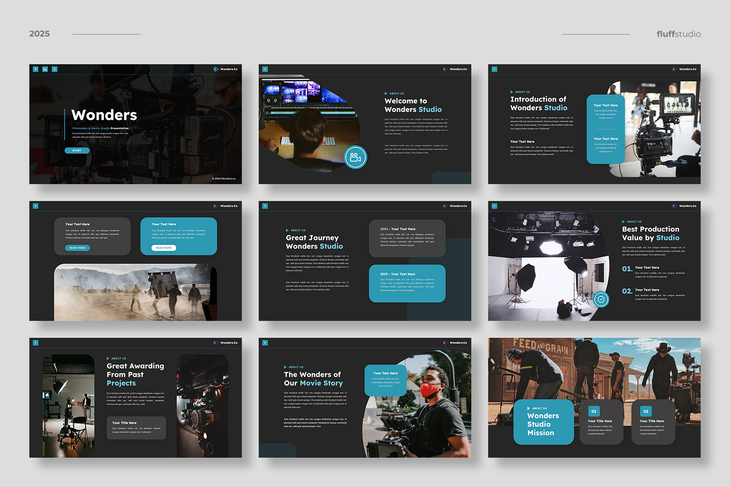This screenshot has height=487, width=730.
Task: Select the 2001 timeline card
Action: click(x=407, y=238)
